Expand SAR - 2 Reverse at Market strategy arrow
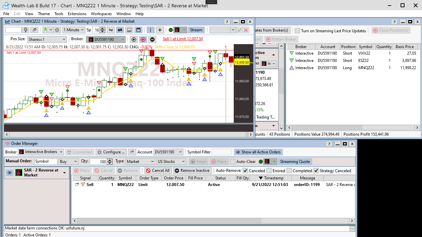The width and height of the screenshot is (422, 237). click(65, 172)
